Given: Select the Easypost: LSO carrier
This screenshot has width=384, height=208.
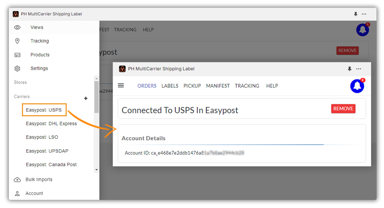Looking at the screenshot, I should (42, 137).
